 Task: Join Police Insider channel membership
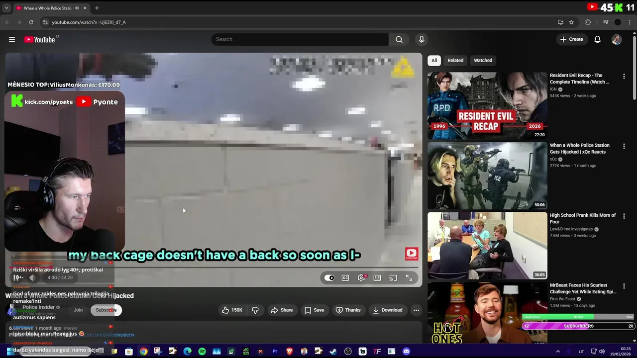pyautogui.click(x=78, y=310)
